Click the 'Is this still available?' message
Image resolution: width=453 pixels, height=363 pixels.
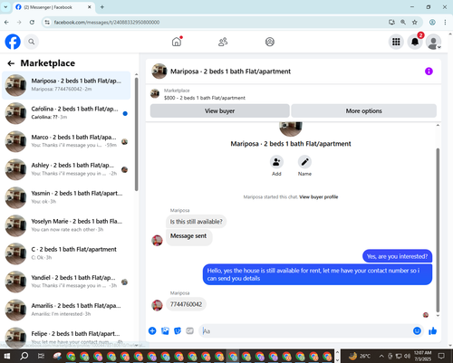click(x=196, y=222)
